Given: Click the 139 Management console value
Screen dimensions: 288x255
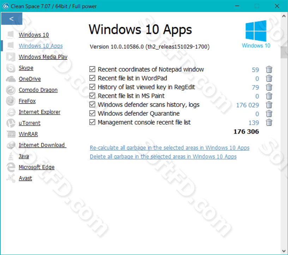Looking at the screenshot, I should coord(254,123).
